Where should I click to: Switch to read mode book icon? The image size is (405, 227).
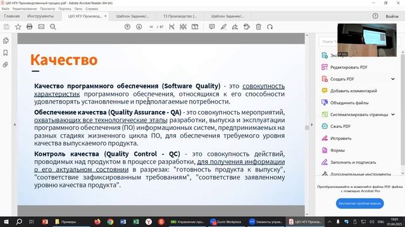[195, 26]
